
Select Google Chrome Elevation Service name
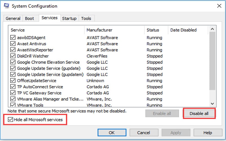(48, 62)
